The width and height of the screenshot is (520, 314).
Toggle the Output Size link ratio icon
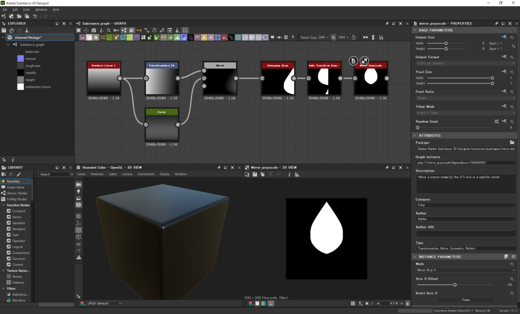[513, 46]
